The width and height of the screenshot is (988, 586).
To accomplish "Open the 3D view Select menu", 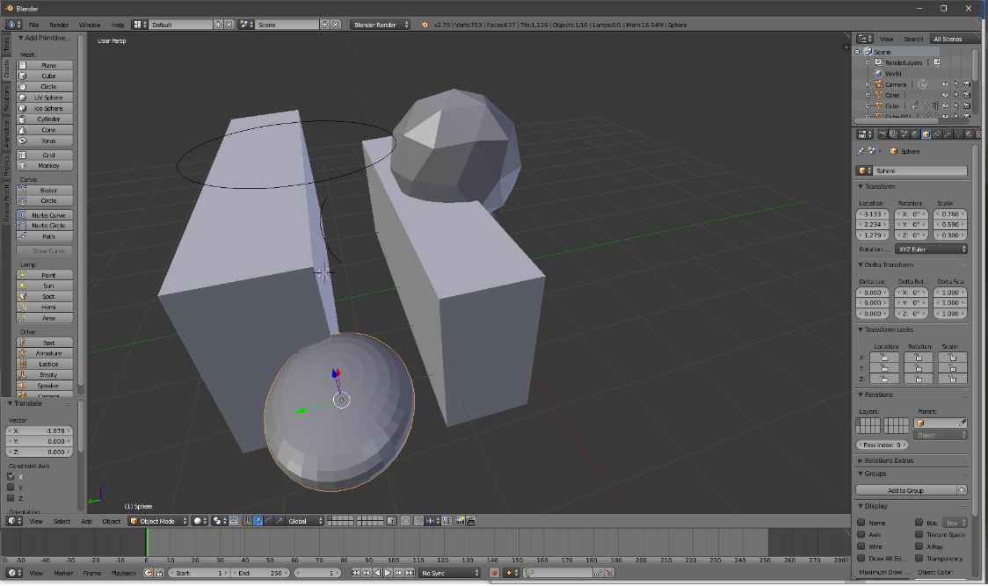I will pyautogui.click(x=62, y=521).
